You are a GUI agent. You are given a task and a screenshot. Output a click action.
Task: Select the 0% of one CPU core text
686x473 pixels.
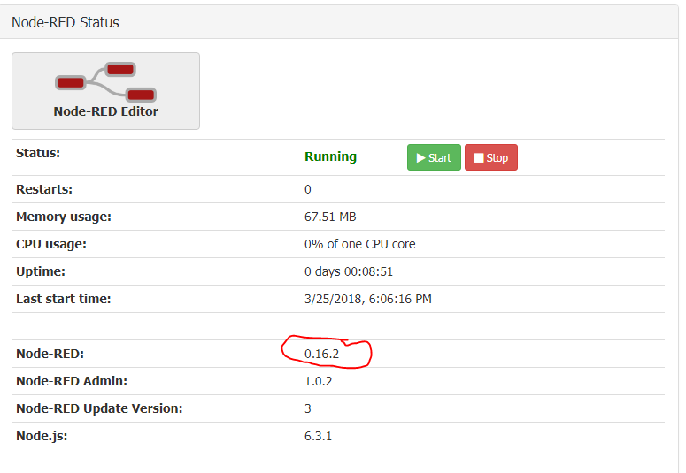[x=360, y=244]
